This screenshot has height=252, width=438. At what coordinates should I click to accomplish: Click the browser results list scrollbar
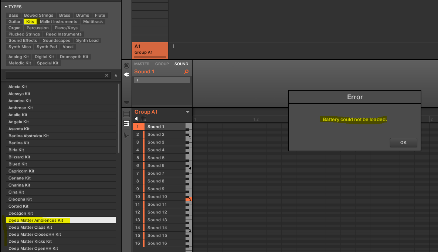click(x=118, y=118)
